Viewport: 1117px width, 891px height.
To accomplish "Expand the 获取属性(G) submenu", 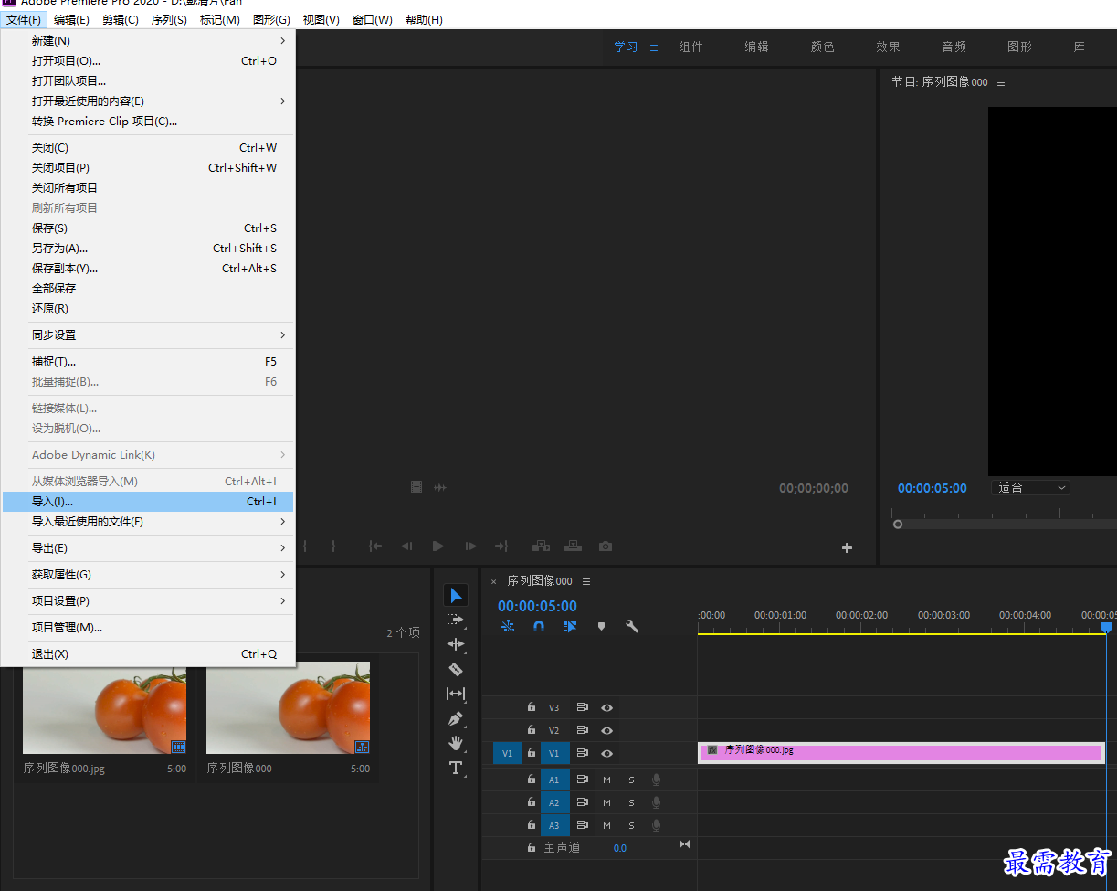I will 148,574.
